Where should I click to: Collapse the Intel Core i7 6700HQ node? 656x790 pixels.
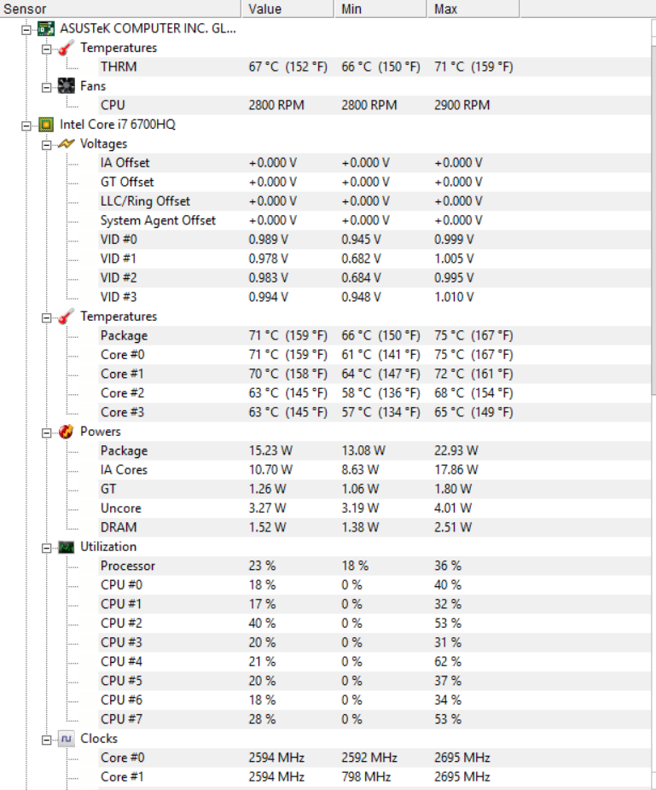(26, 125)
